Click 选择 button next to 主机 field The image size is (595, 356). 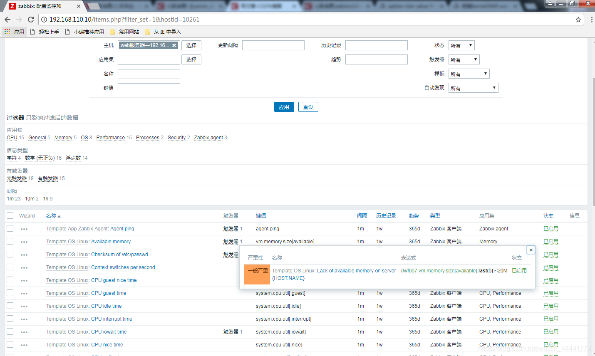coord(191,45)
